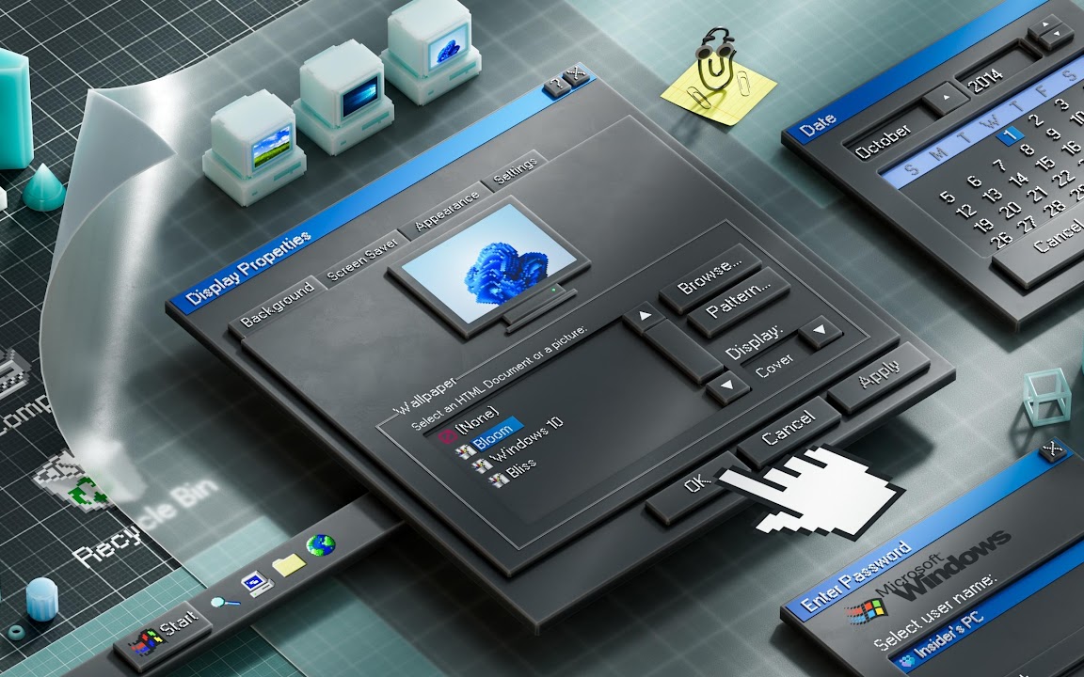The image size is (1084, 677).
Task: Open the yellow folder icon on taskbar
Action: click(x=289, y=564)
